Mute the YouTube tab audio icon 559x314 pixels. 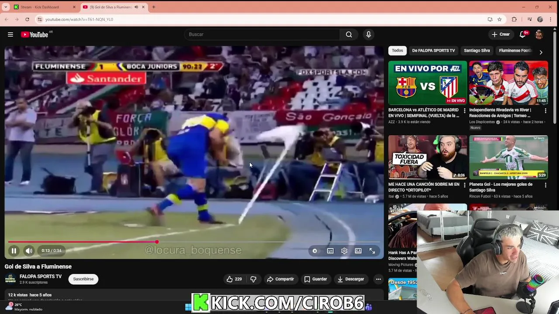coord(136,7)
